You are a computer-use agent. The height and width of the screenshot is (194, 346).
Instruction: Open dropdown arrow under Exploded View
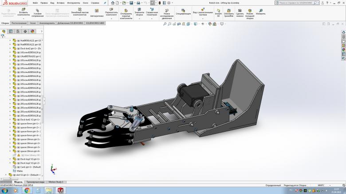[x=203, y=19]
